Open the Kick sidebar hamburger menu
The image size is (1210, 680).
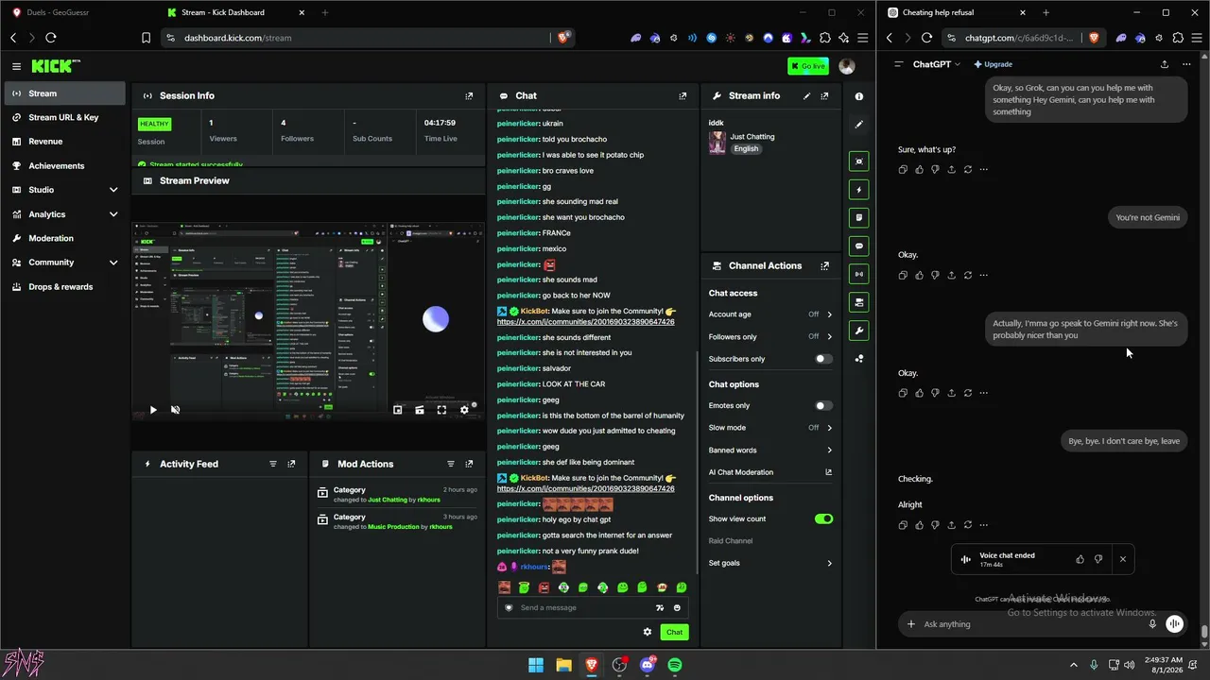(x=16, y=66)
